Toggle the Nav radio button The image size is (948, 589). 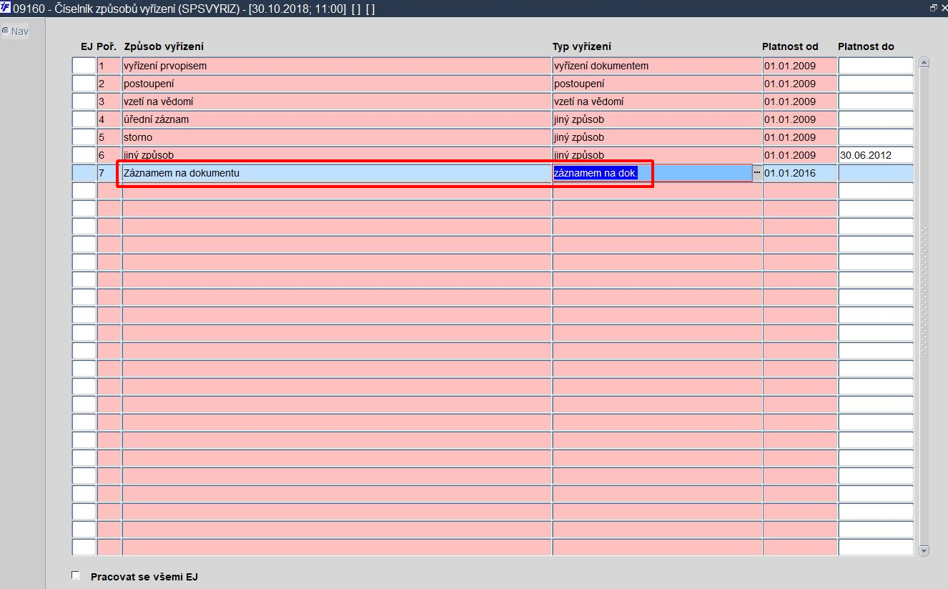(6, 31)
